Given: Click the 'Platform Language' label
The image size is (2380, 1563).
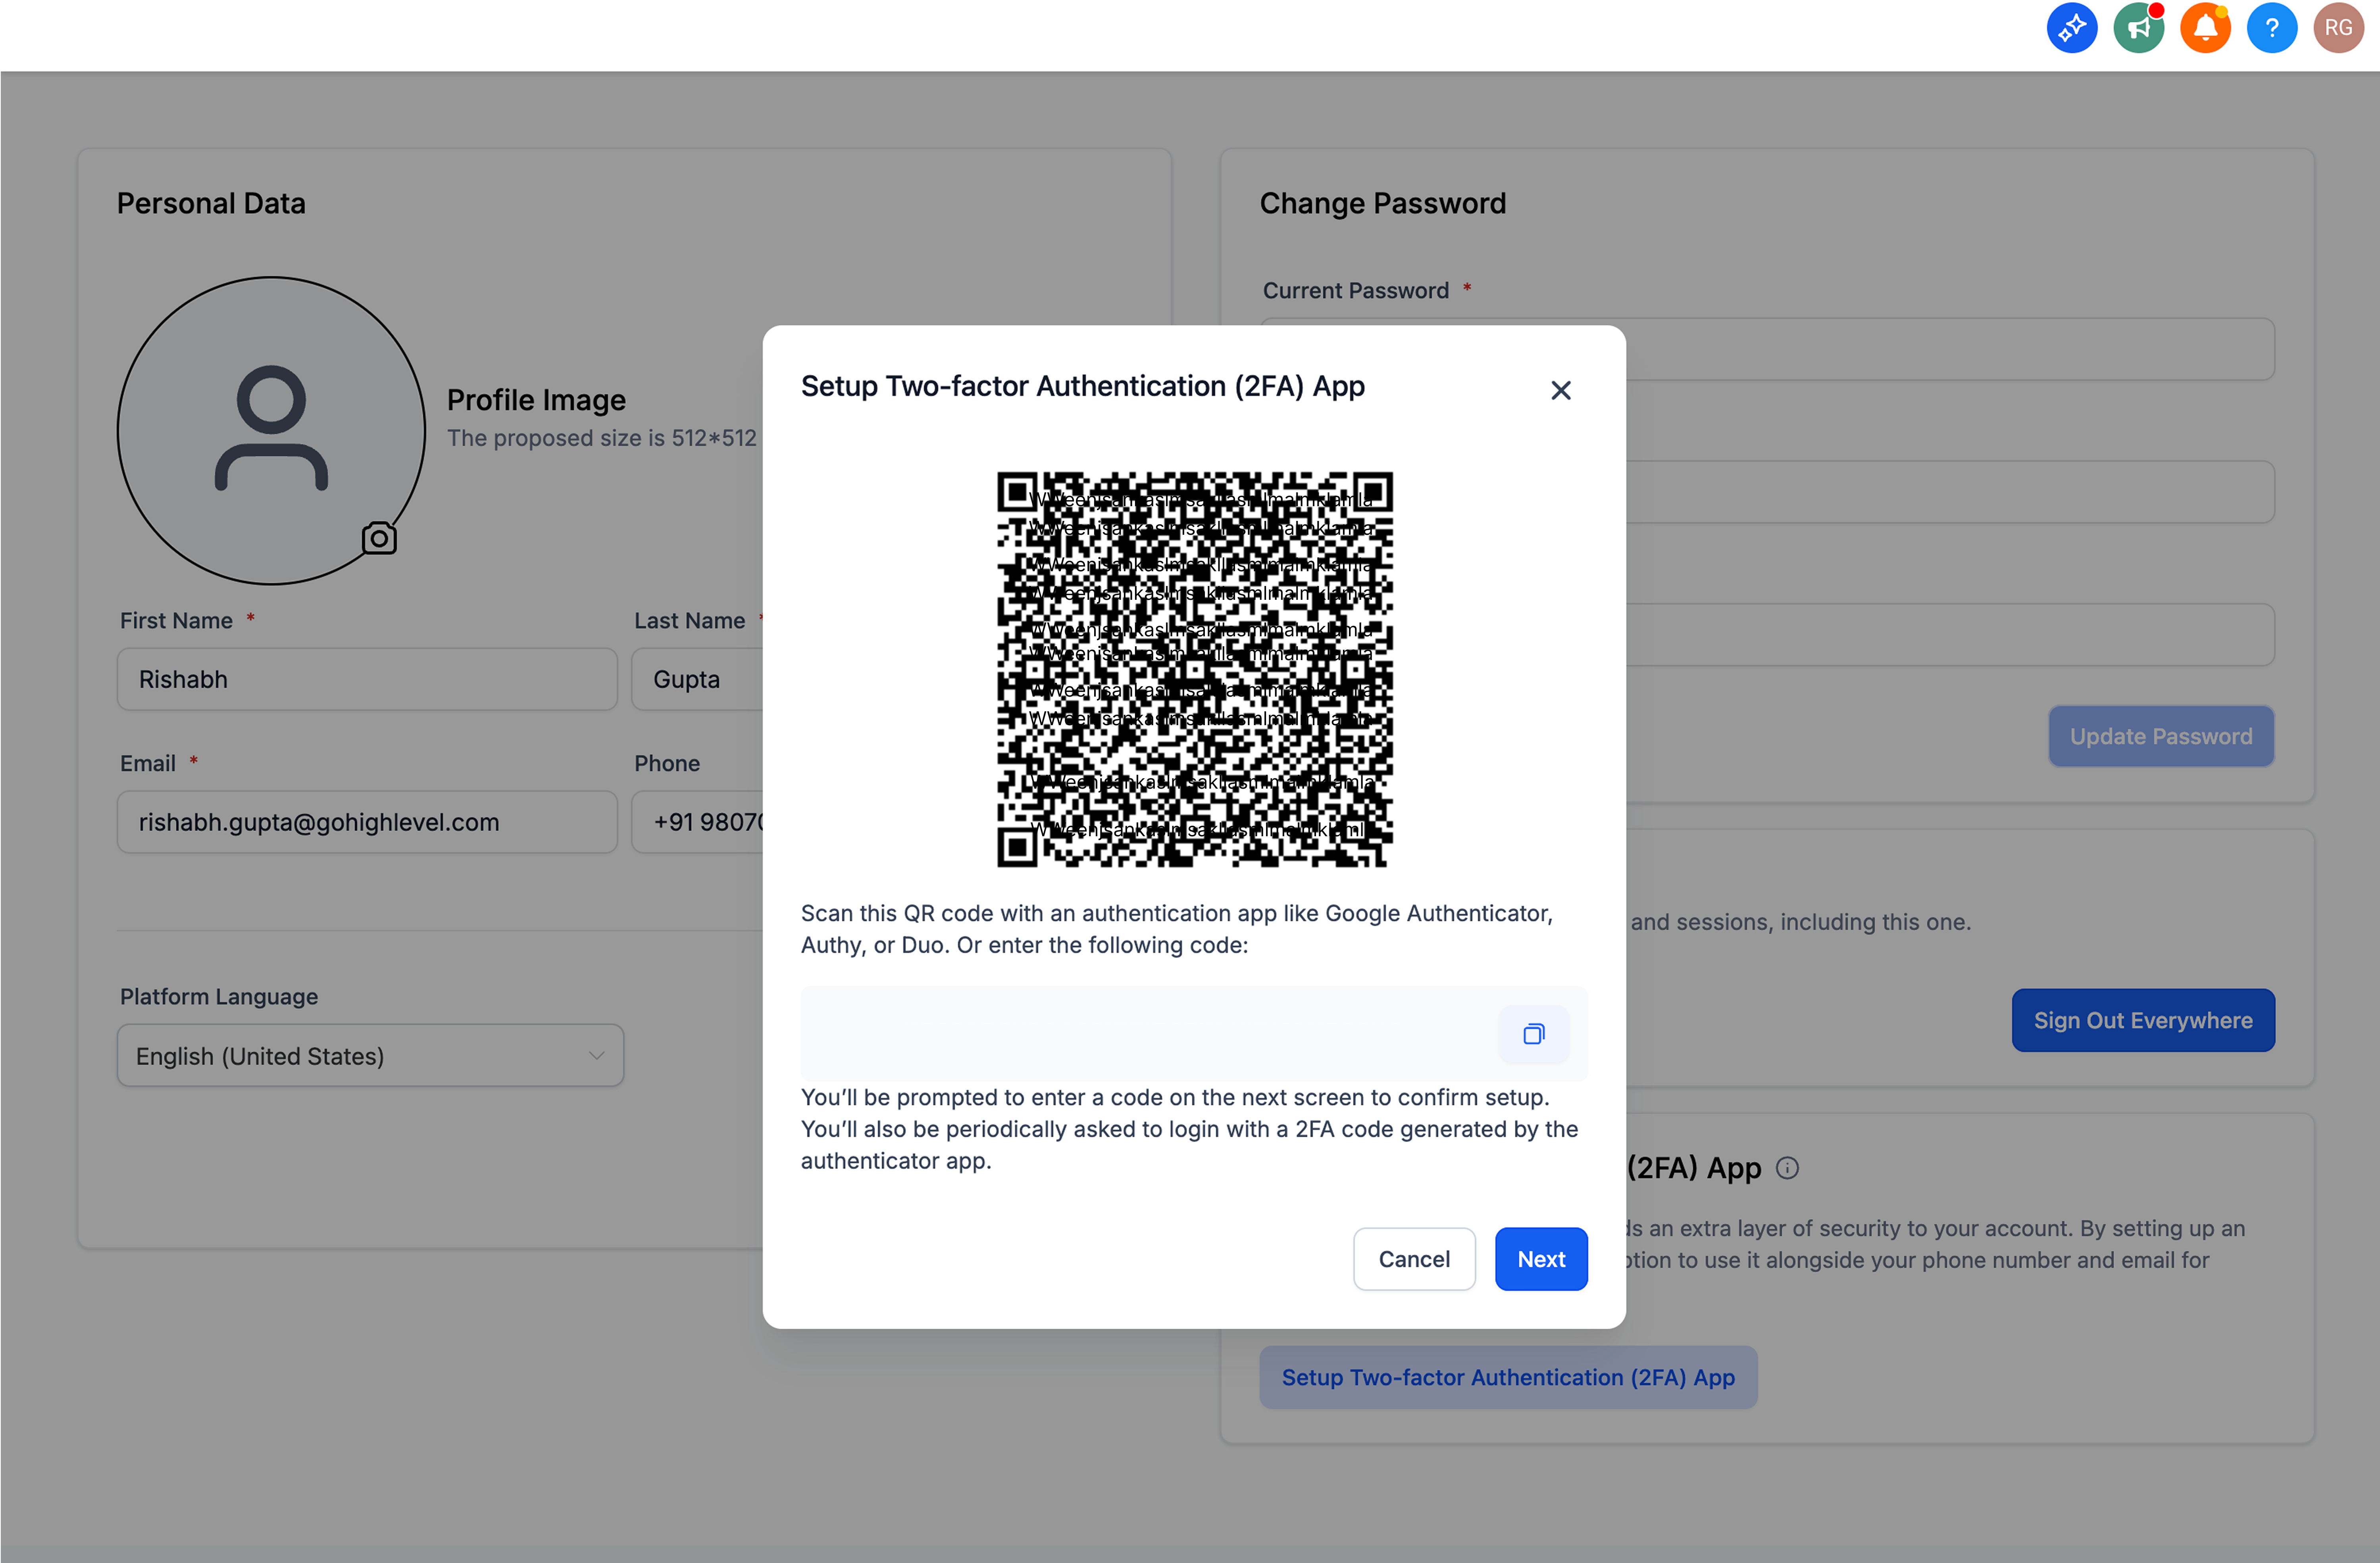Looking at the screenshot, I should (219, 997).
